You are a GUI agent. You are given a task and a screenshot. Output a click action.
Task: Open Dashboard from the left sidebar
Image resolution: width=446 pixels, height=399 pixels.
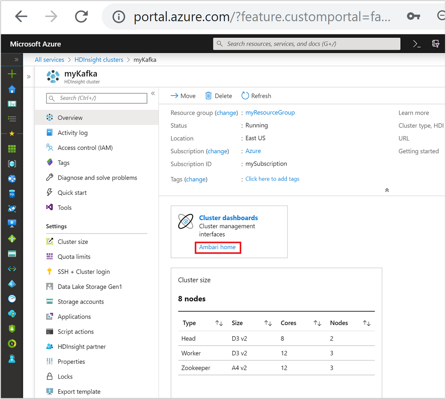[12, 104]
